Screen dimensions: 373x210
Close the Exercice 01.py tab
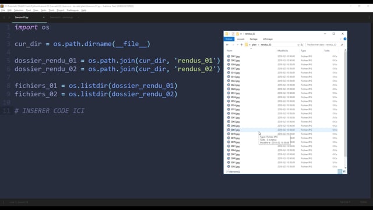[x=44, y=17]
